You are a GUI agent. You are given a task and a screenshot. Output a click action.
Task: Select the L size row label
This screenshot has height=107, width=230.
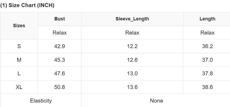[19, 74]
